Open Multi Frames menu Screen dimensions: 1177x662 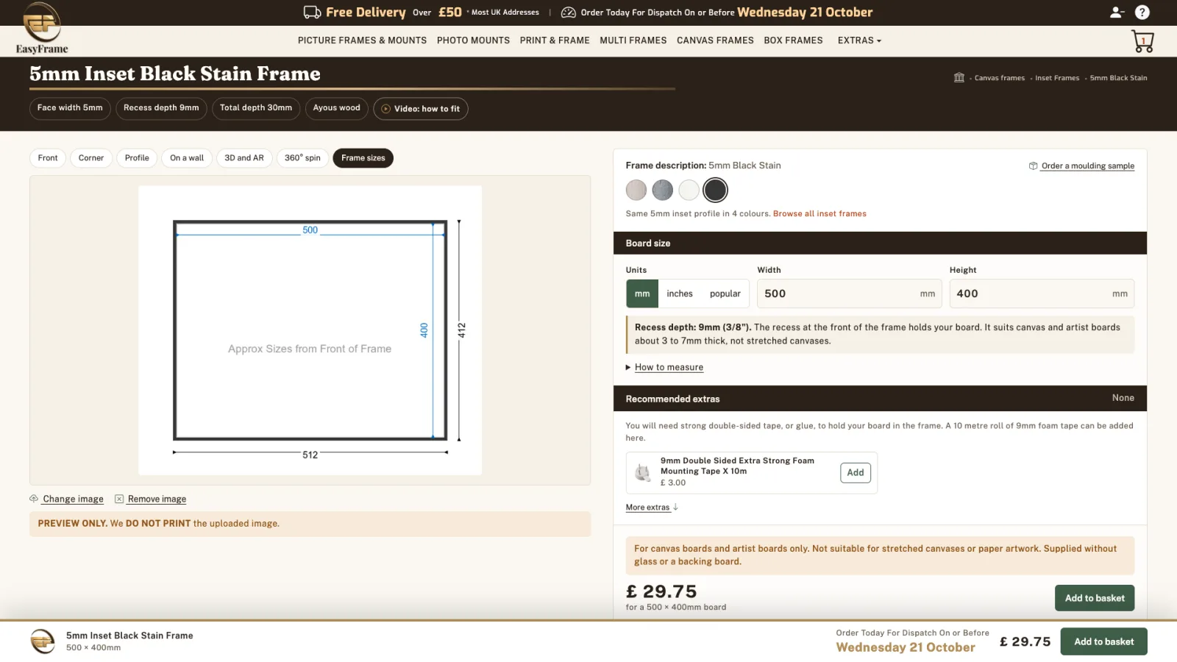point(633,40)
